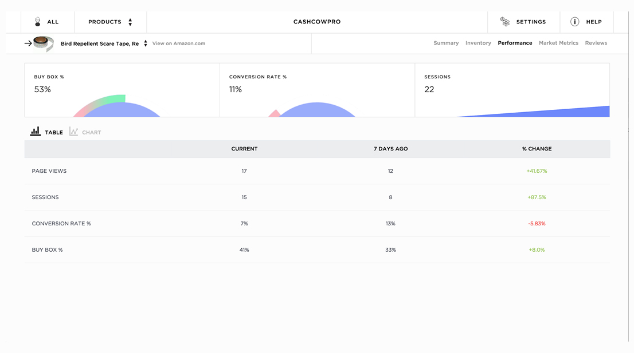Click the SESSIONS row label in table
Image resolution: width=634 pixels, height=353 pixels.
(x=45, y=197)
